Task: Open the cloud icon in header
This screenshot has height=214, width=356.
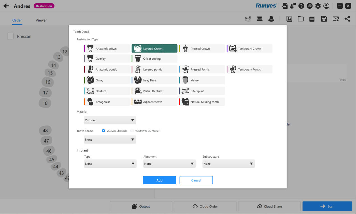Action: tap(310, 6)
